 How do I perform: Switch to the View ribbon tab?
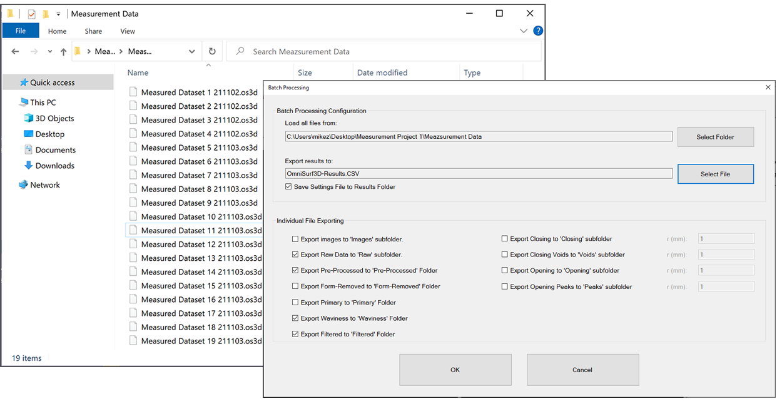point(128,31)
